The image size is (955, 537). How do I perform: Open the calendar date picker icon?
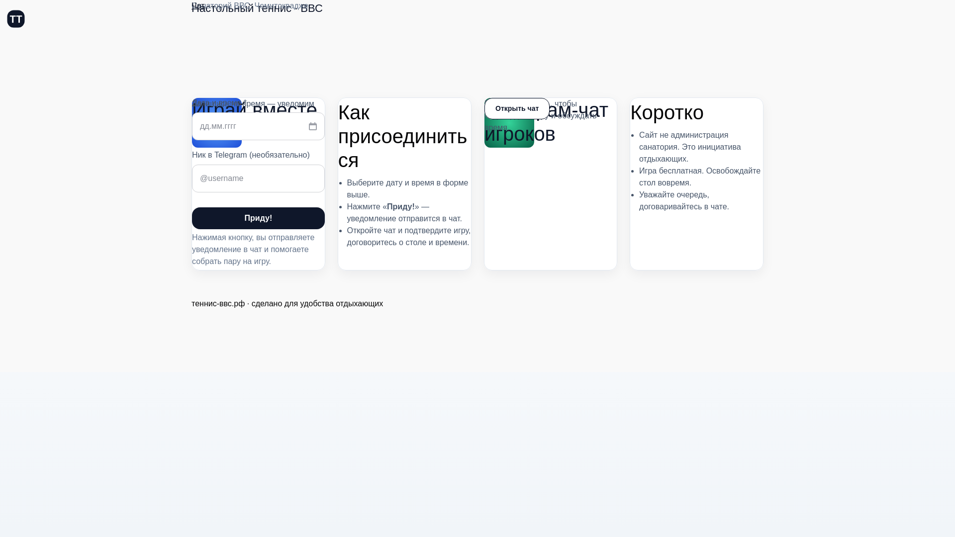pos(313,126)
